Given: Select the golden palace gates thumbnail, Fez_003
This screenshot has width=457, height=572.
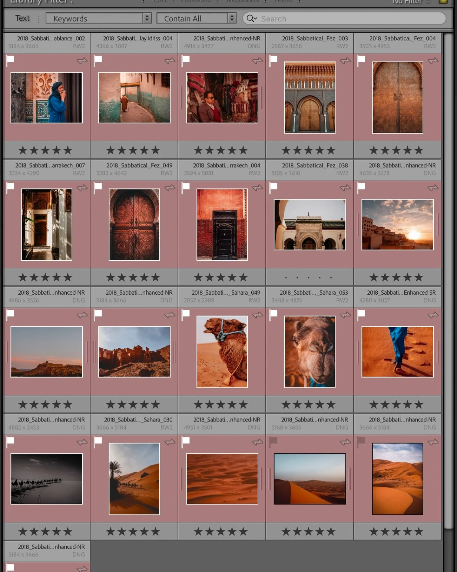Looking at the screenshot, I should [310, 98].
